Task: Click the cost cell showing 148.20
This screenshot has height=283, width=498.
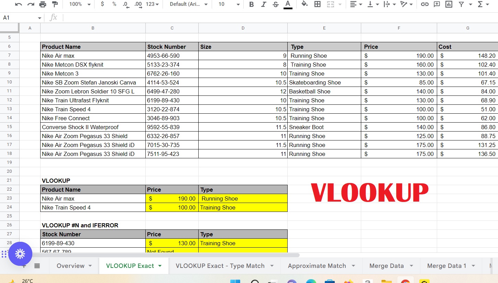Action: coord(467,56)
